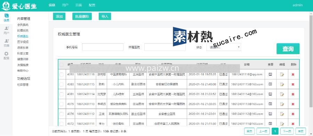Edit doctor record 4383
The height and width of the screenshot is (136, 313).
[282, 84]
